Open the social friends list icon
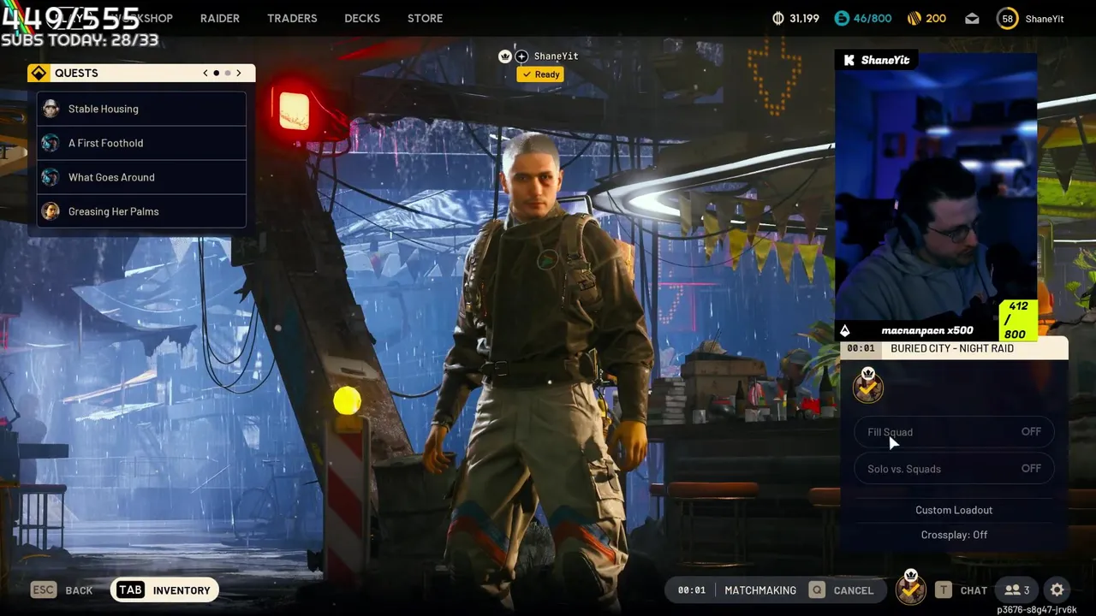 1017,590
